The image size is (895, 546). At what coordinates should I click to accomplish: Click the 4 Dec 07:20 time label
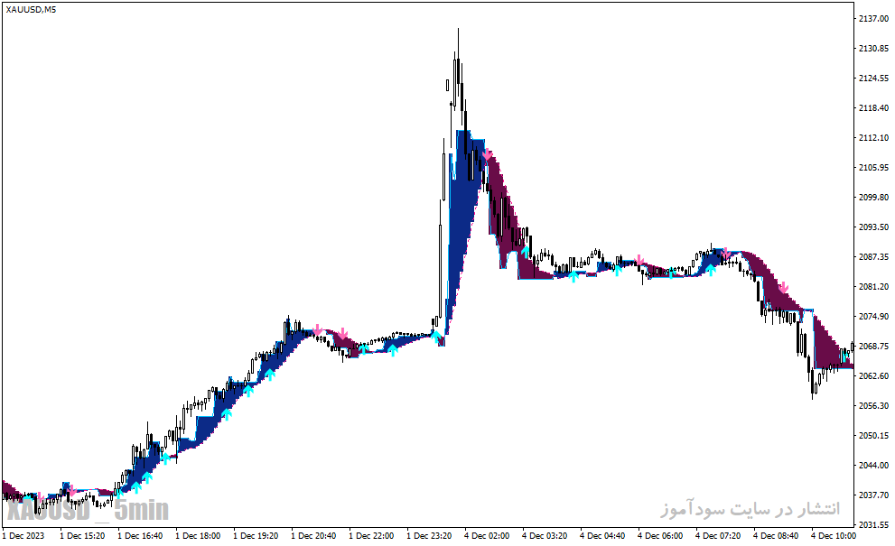coord(718,536)
